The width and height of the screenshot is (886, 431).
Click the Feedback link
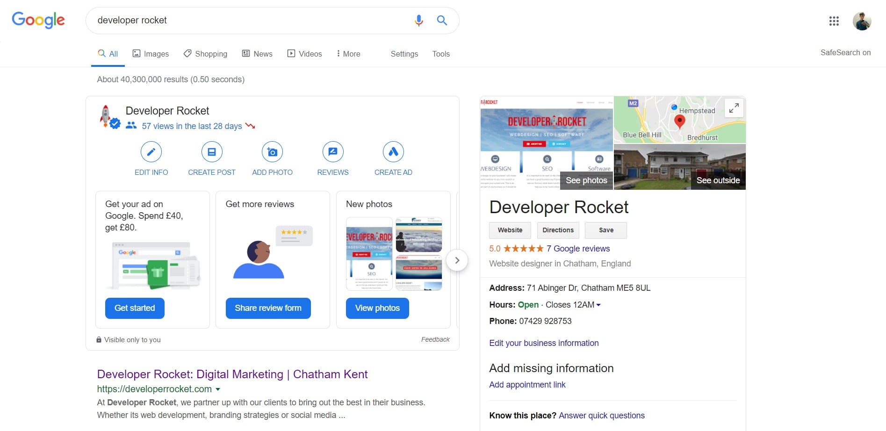(x=435, y=339)
